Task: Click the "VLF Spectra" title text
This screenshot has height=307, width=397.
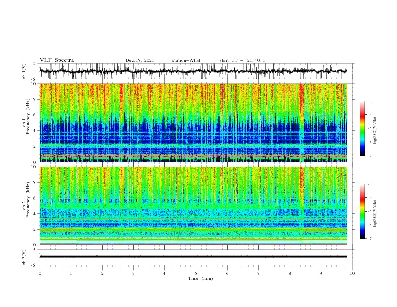Action: click(x=57, y=60)
